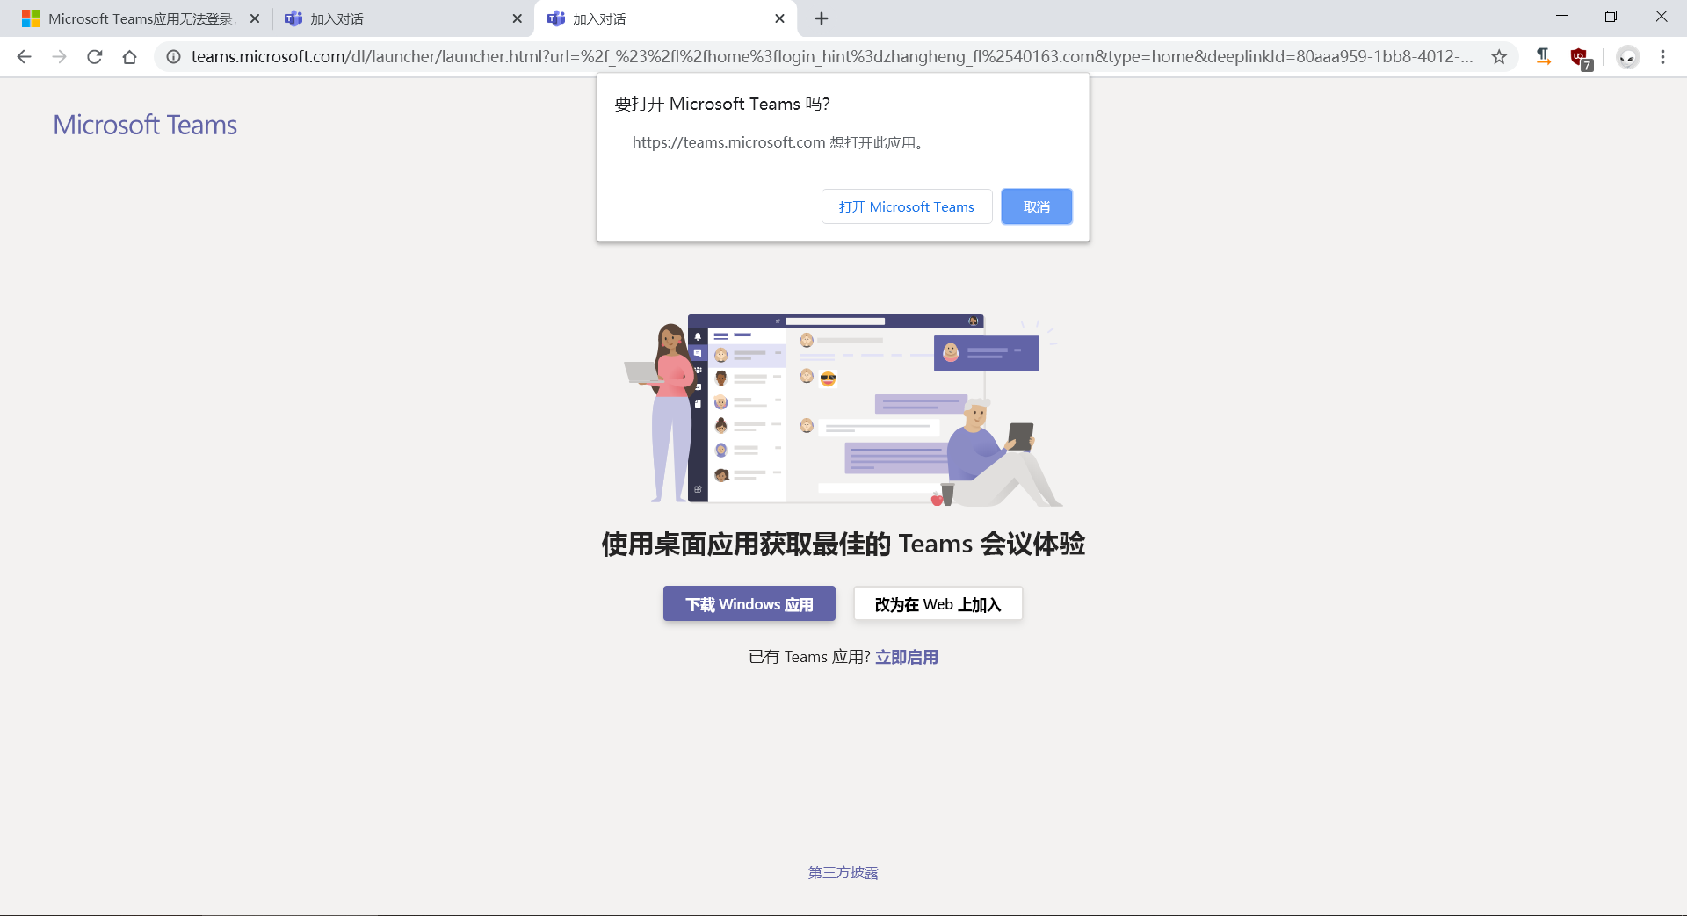Click 打开 Microsoft Teams in the dialog
1687x916 pixels.
(907, 206)
